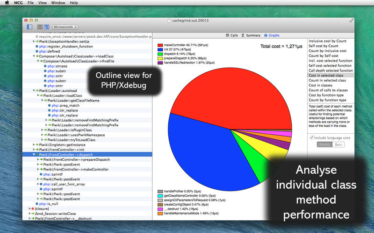Toggle the sidebar panel icon
This screenshot has height=233, width=374.
pos(29,27)
